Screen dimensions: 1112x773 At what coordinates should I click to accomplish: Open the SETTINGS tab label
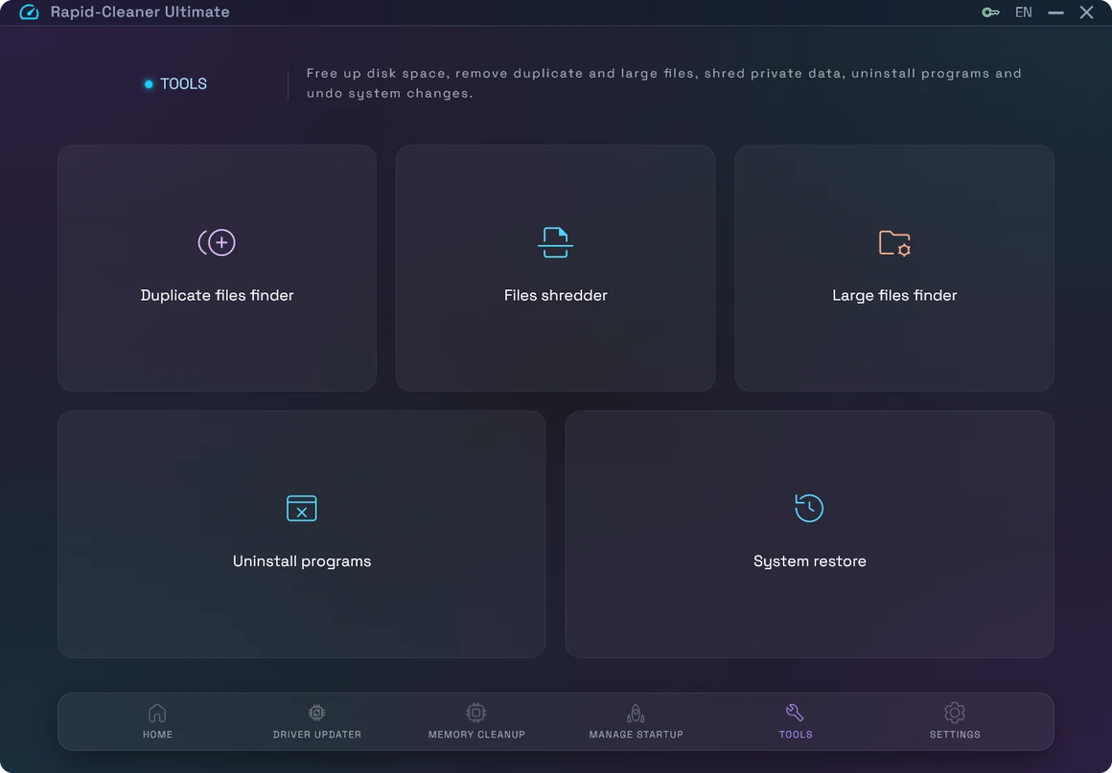(x=956, y=735)
